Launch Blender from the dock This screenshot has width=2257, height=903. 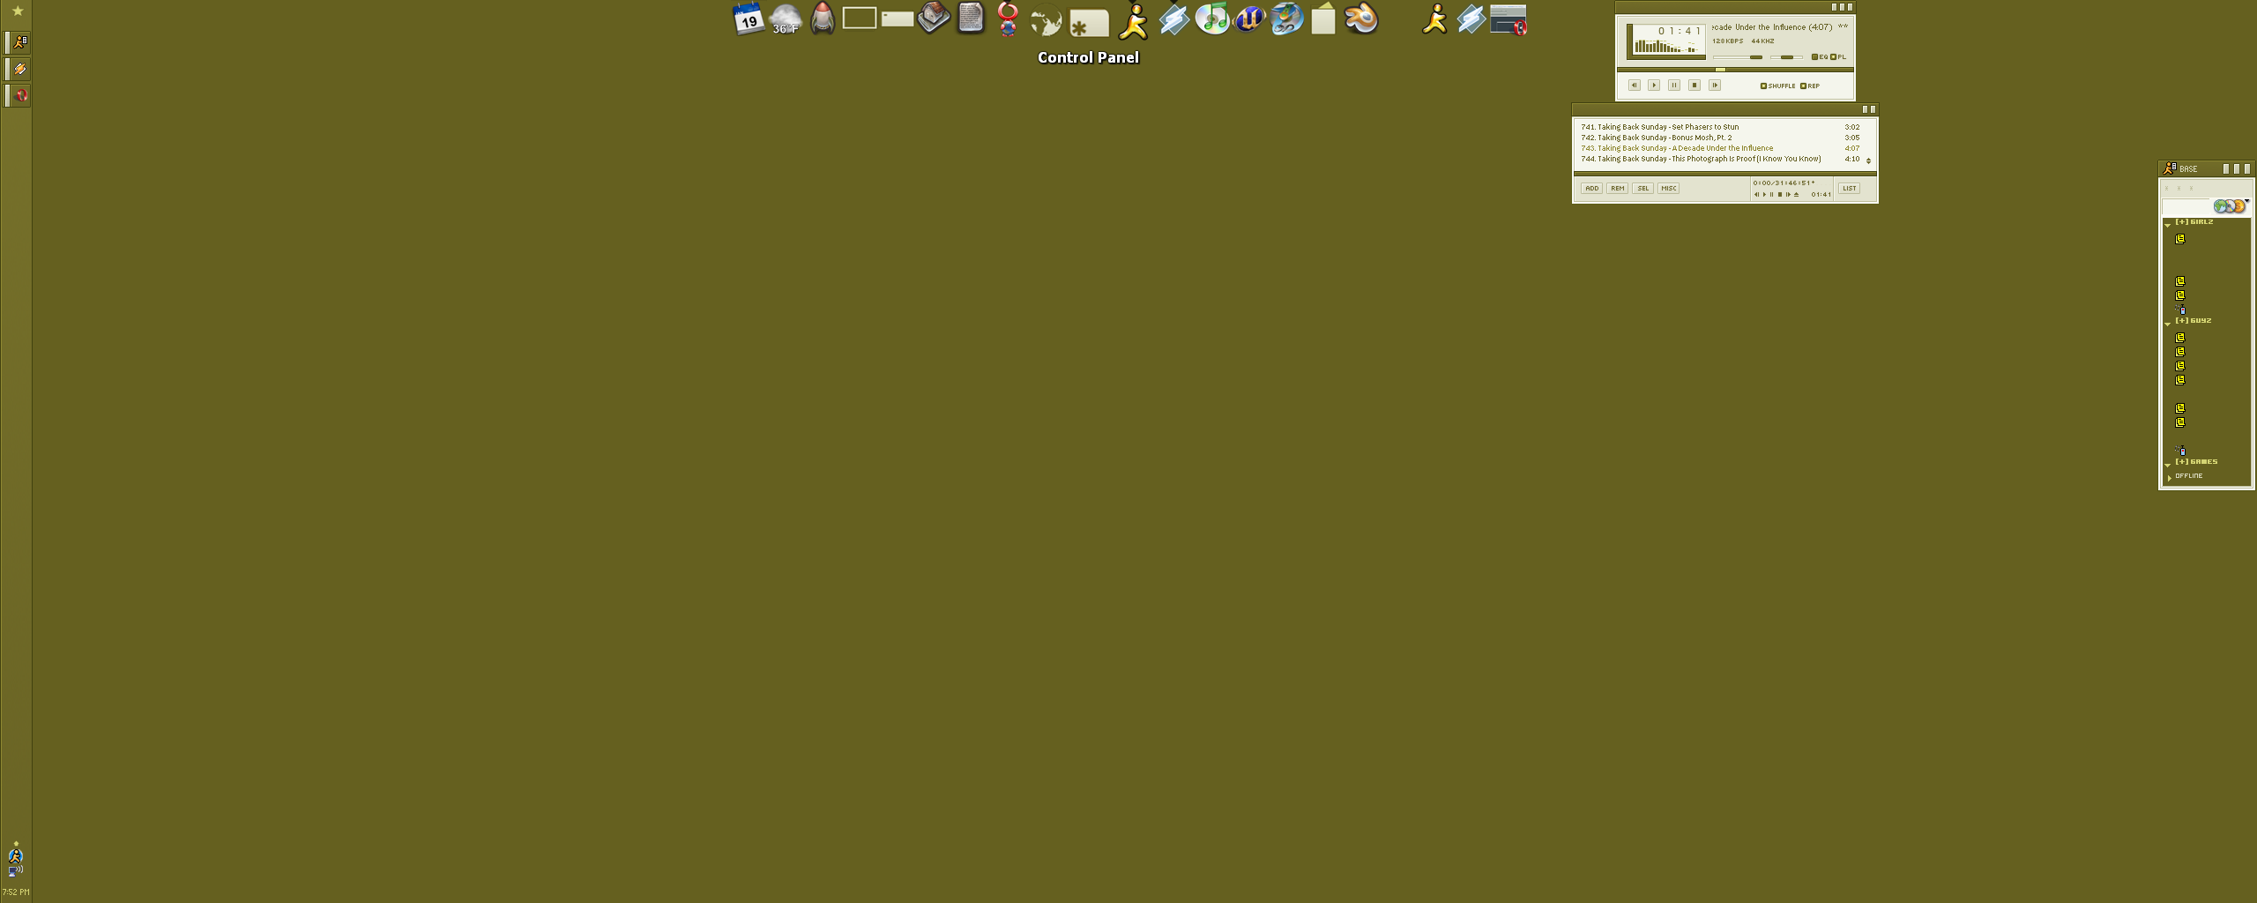pos(1361,19)
